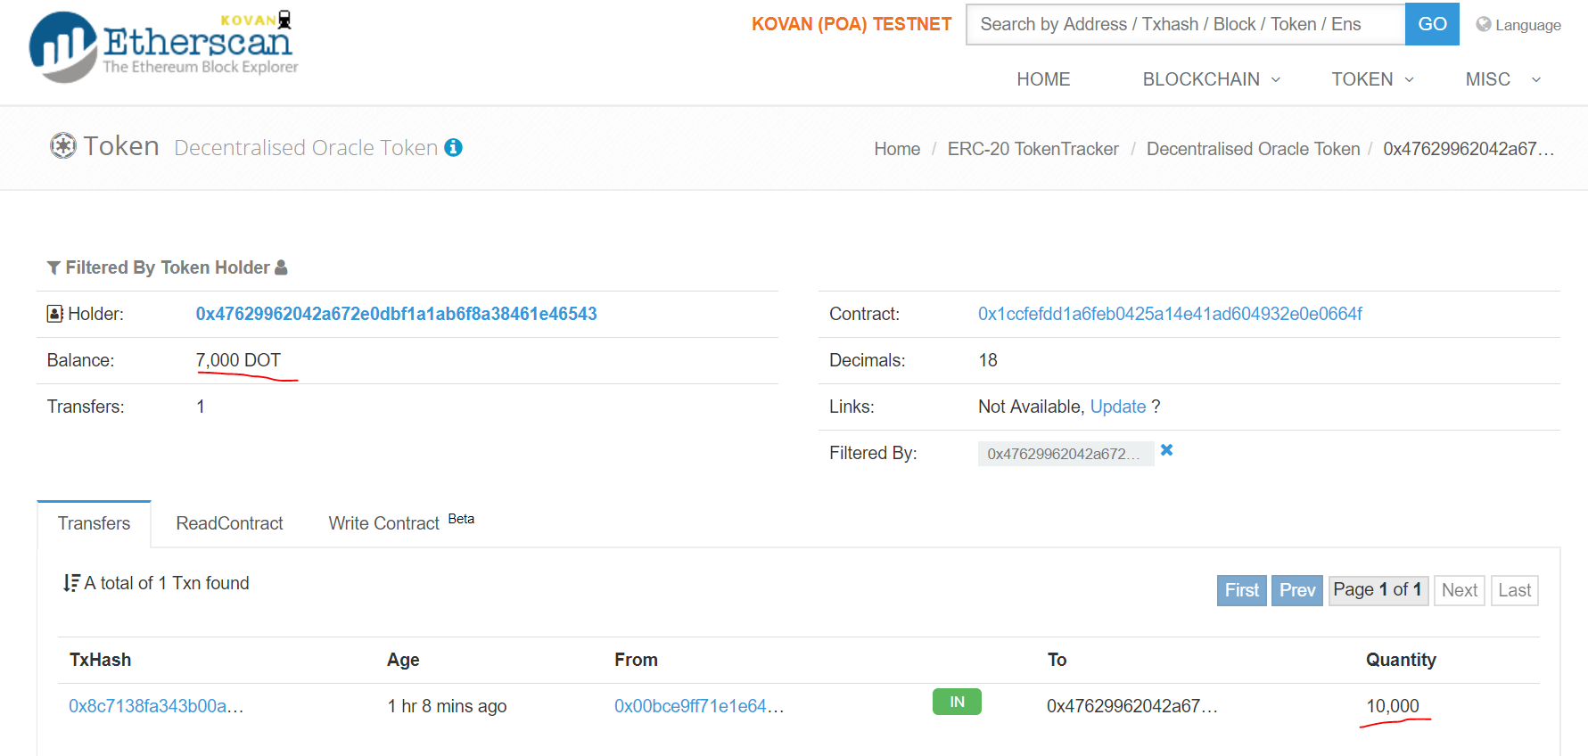Viewport: 1588px width, 756px height.
Task: Go to Next page of results
Action: [1459, 590]
